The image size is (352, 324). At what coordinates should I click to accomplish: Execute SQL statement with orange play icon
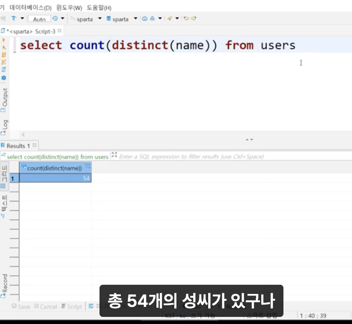4,40
